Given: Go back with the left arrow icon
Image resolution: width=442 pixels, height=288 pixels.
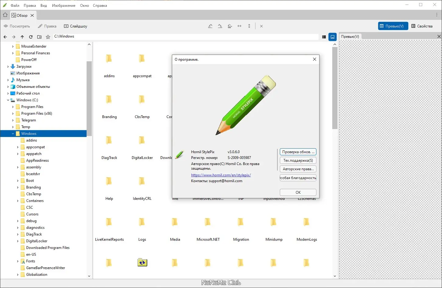Looking at the screenshot, I should pyautogui.click(x=5, y=37).
